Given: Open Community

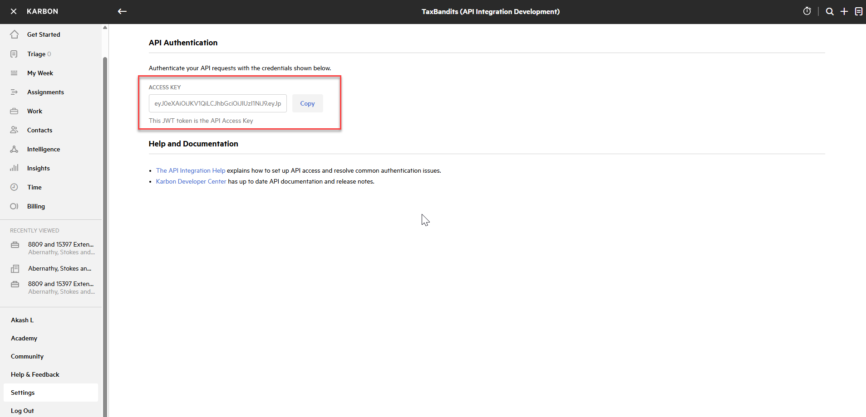Looking at the screenshot, I should pyautogui.click(x=27, y=356).
